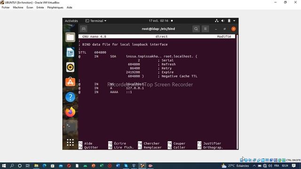The height and width of the screenshot is (169, 301).
Task: Click the $TTL 604800 line
Action: [92, 52]
